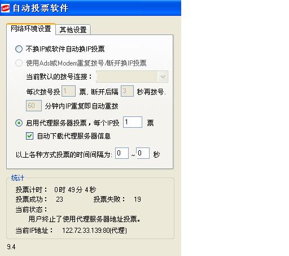
Task: Click the version number 9.4 label
Action: pos(11,247)
